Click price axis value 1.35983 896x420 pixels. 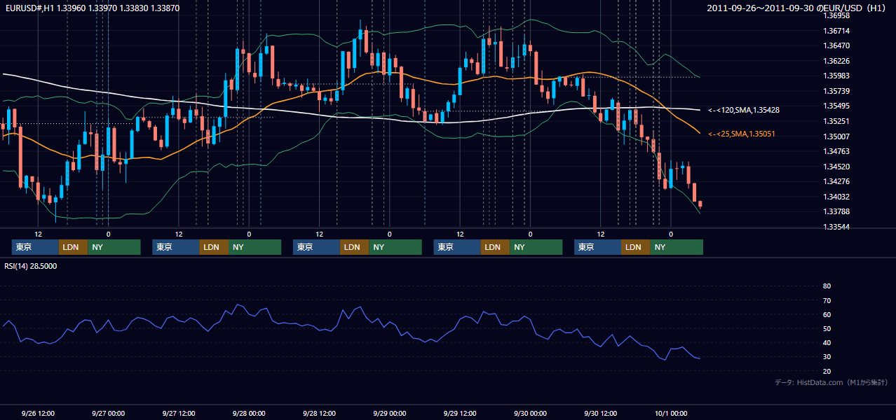(x=836, y=76)
